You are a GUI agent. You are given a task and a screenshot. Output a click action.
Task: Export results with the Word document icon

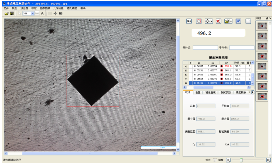(238, 21)
